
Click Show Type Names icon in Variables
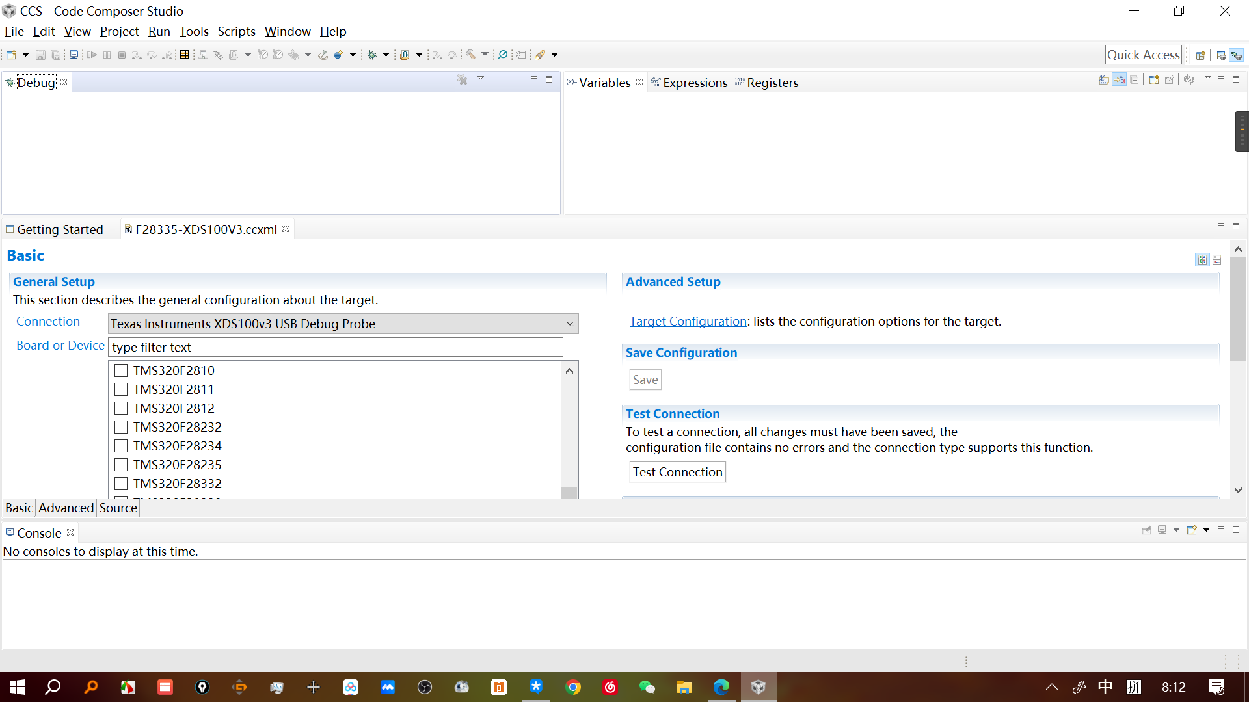click(1104, 79)
